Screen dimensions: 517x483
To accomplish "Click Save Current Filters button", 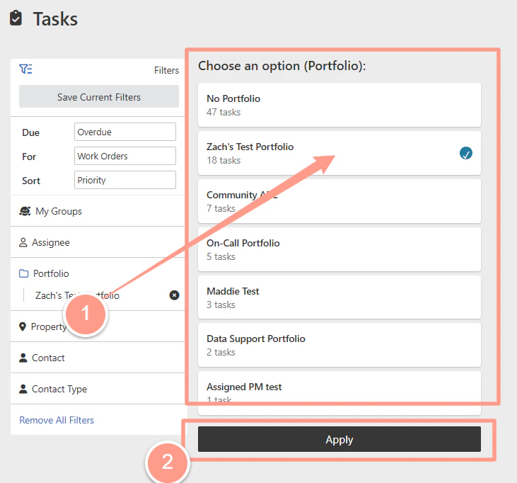I will pos(99,96).
